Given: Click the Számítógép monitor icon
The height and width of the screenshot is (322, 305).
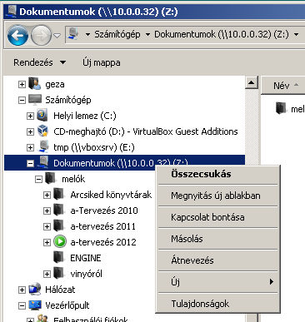Looking at the screenshot, I should 35,100.
